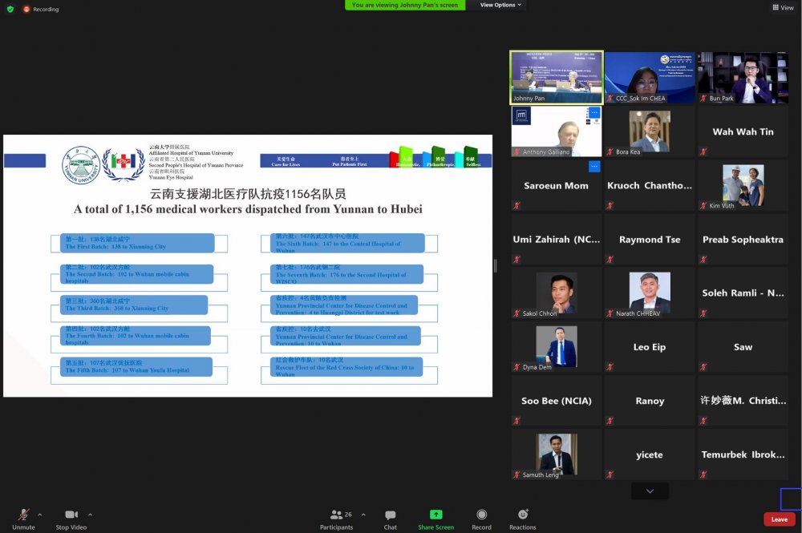The width and height of the screenshot is (802, 533).
Task: Click the green encryption shield icon
Action: [10, 9]
